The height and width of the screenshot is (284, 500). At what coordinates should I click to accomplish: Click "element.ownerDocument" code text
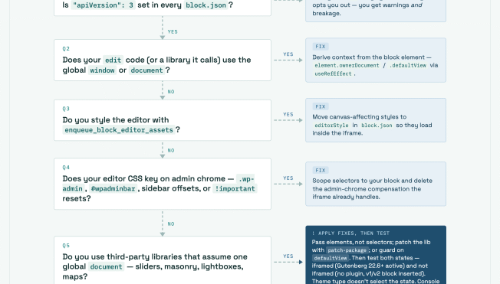click(x=347, y=65)
